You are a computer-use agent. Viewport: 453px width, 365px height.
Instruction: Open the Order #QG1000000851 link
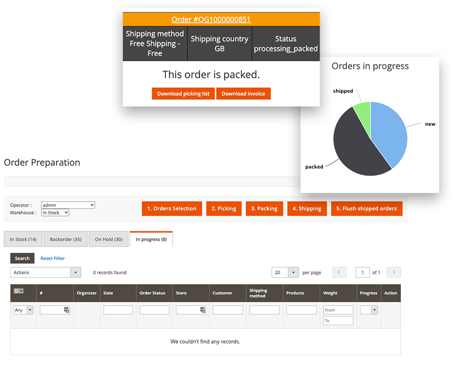click(211, 19)
